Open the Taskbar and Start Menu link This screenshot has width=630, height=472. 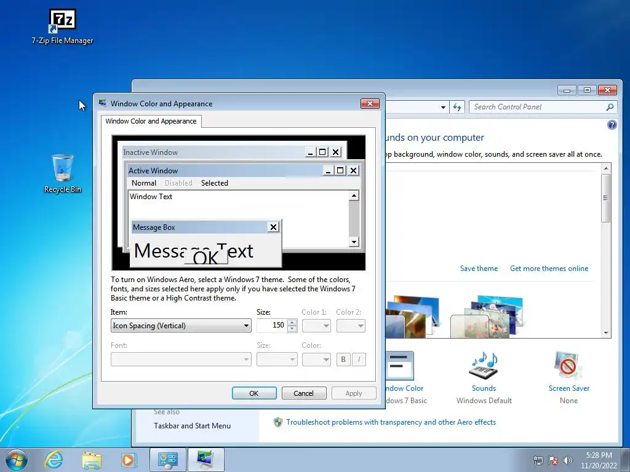click(192, 426)
